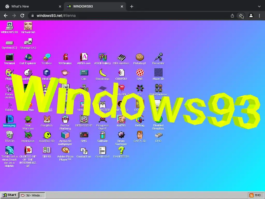The image size is (265, 199).
Task: Launch MIDI Jukebox
Action: (x=121, y=59)
